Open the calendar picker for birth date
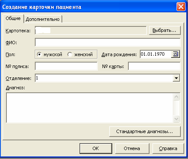This screenshot has height=159, width=188. coord(175,54)
